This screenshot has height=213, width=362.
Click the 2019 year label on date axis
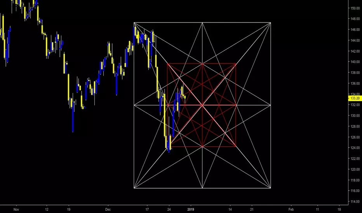pos(191,209)
